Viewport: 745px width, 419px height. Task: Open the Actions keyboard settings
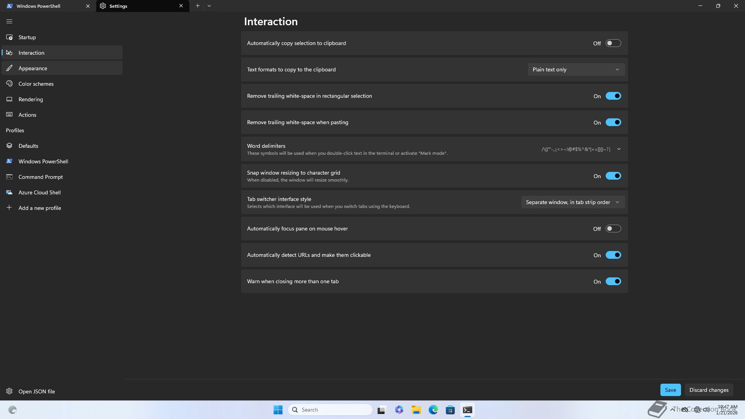pos(27,115)
